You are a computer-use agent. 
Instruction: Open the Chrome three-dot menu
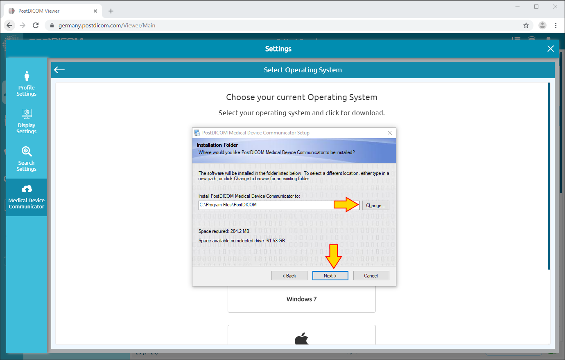(556, 25)
